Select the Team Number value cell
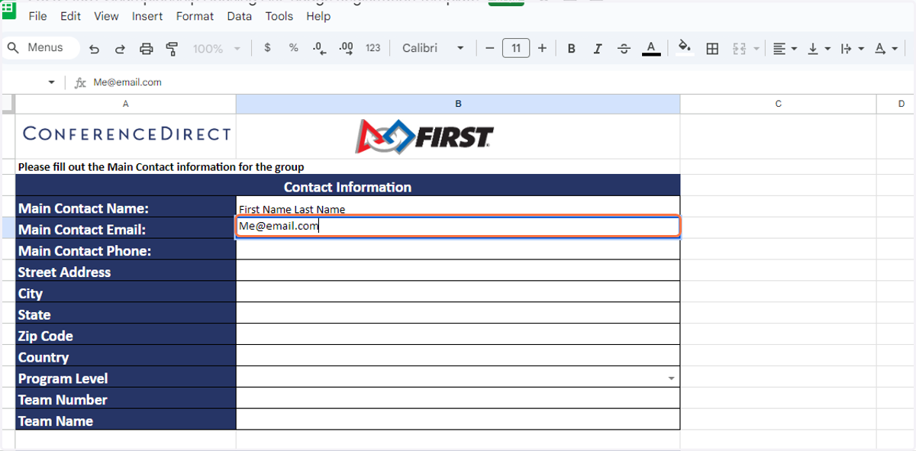This screenshot has width=916, height=451. (458, 399)
